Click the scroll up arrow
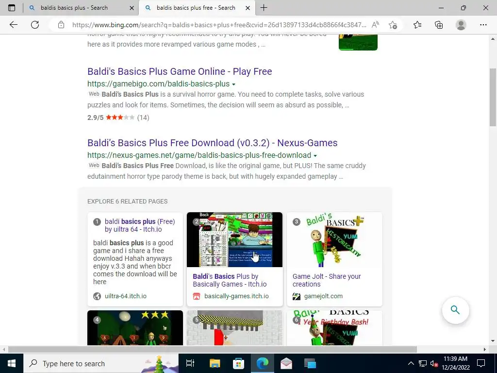Screen dimensions: 497x373 [x=493, y=39]
